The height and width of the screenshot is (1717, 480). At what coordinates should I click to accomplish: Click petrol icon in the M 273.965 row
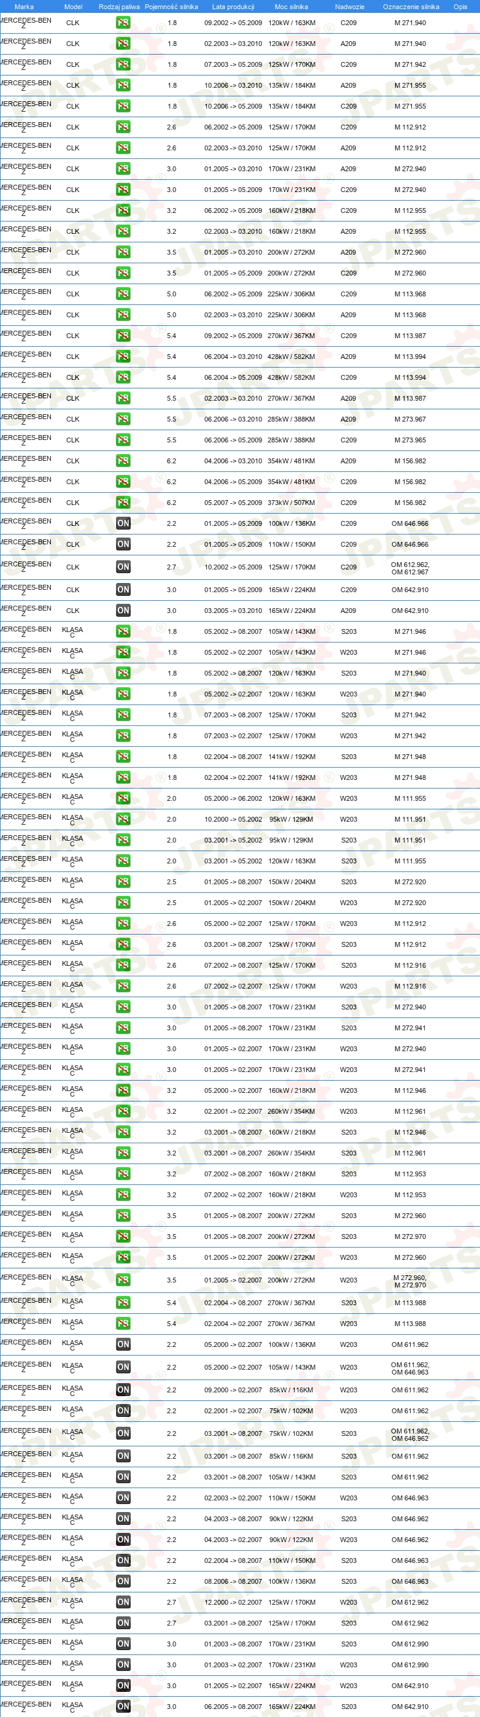123,440
